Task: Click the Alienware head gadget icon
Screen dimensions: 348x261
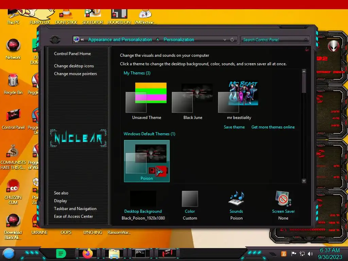Action: (333, 46)
